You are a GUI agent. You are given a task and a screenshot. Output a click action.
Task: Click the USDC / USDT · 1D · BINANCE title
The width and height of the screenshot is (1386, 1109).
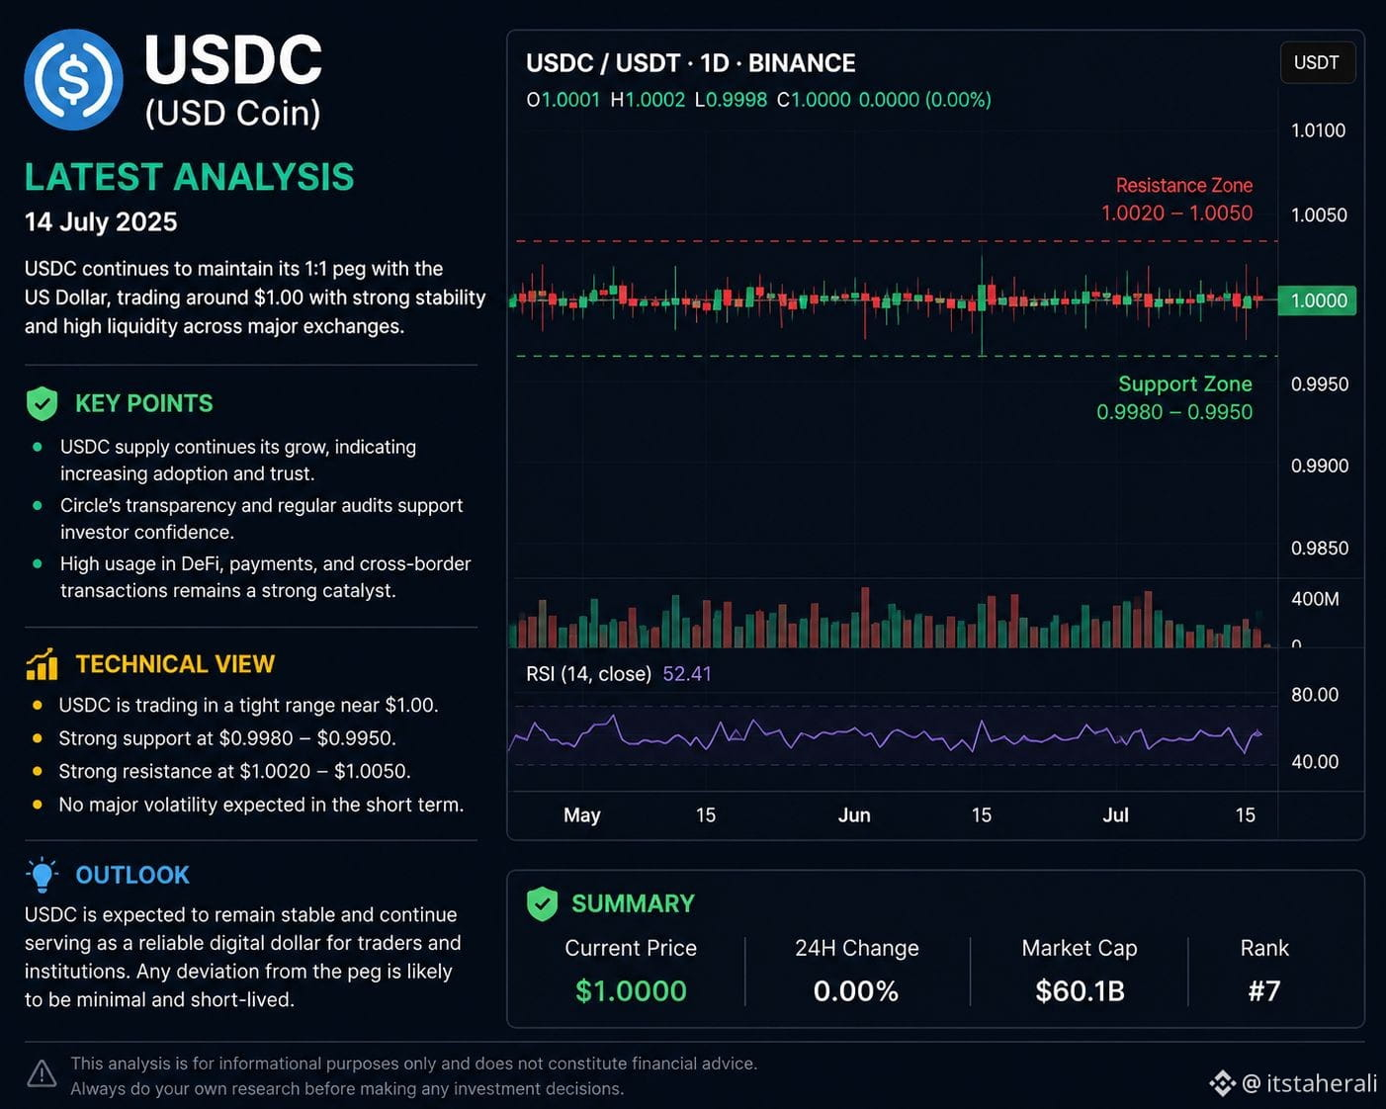point(690,63)
